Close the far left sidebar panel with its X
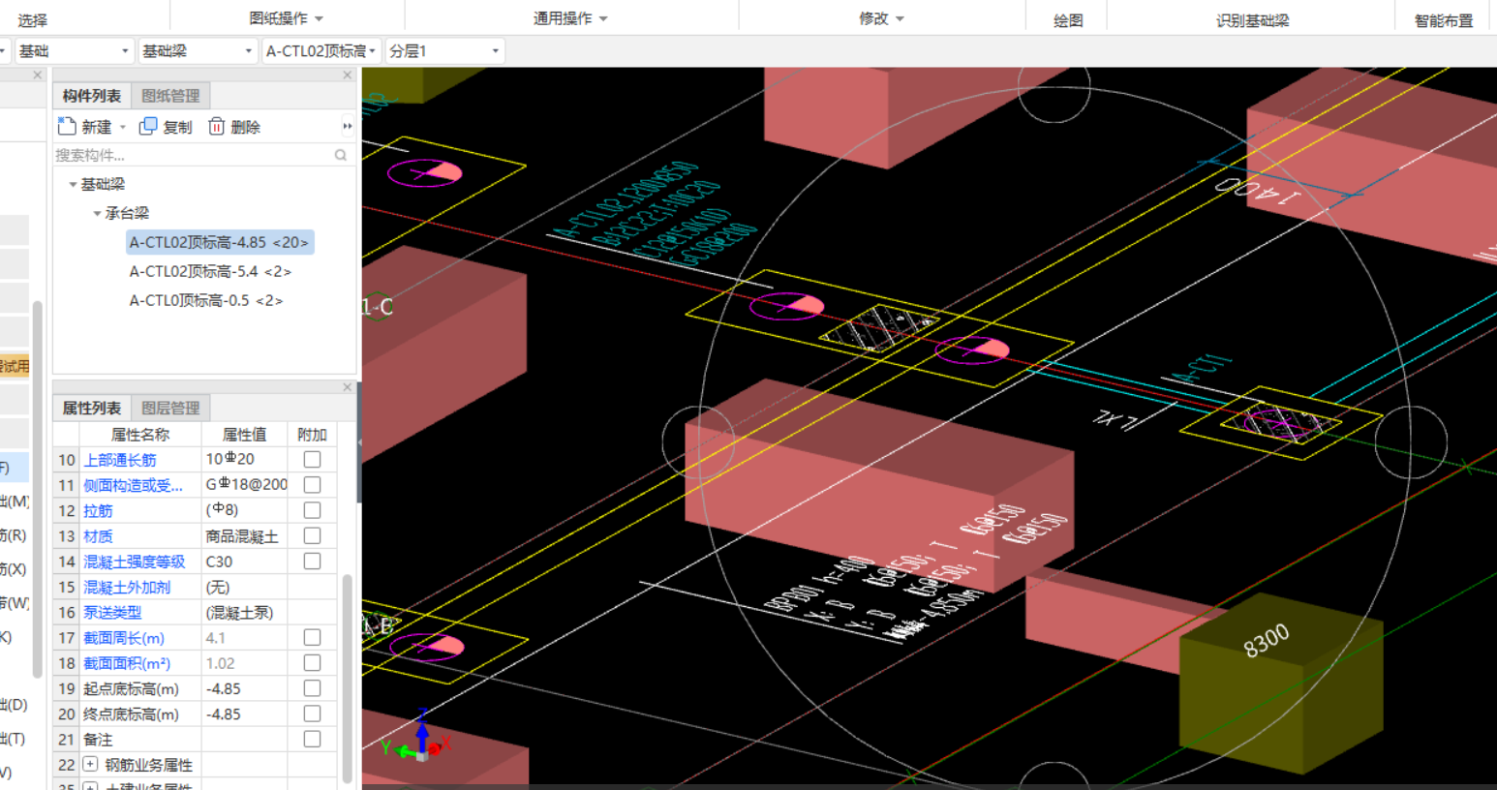 (x=38, y=75)
